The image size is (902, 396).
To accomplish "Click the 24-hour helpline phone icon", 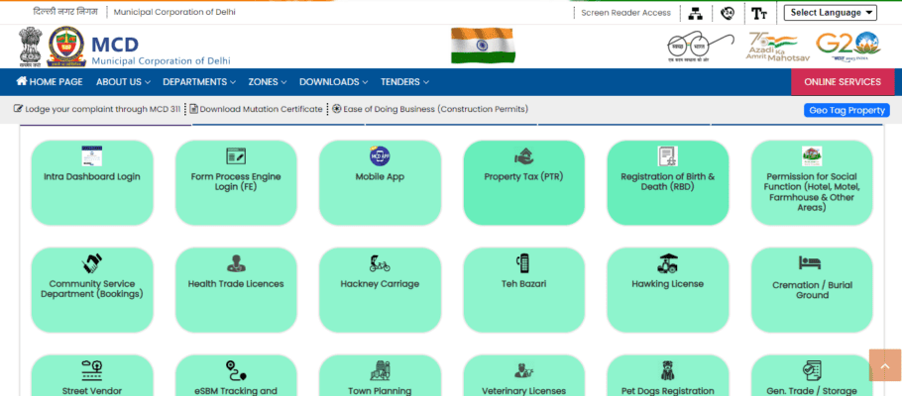I will 728,13.
